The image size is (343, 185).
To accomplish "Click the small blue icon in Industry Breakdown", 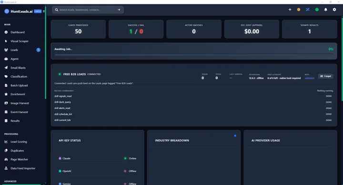I will pos(235,136).
